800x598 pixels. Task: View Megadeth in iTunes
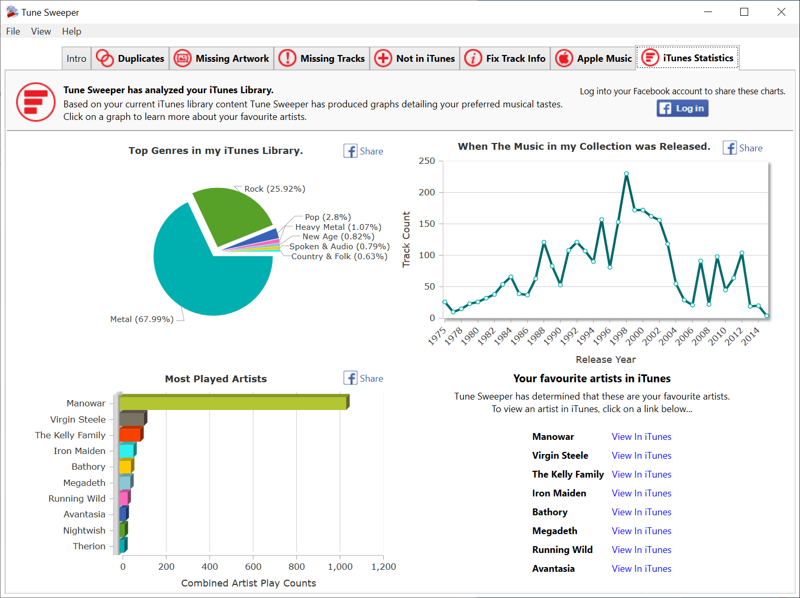(x=641, y=531)
